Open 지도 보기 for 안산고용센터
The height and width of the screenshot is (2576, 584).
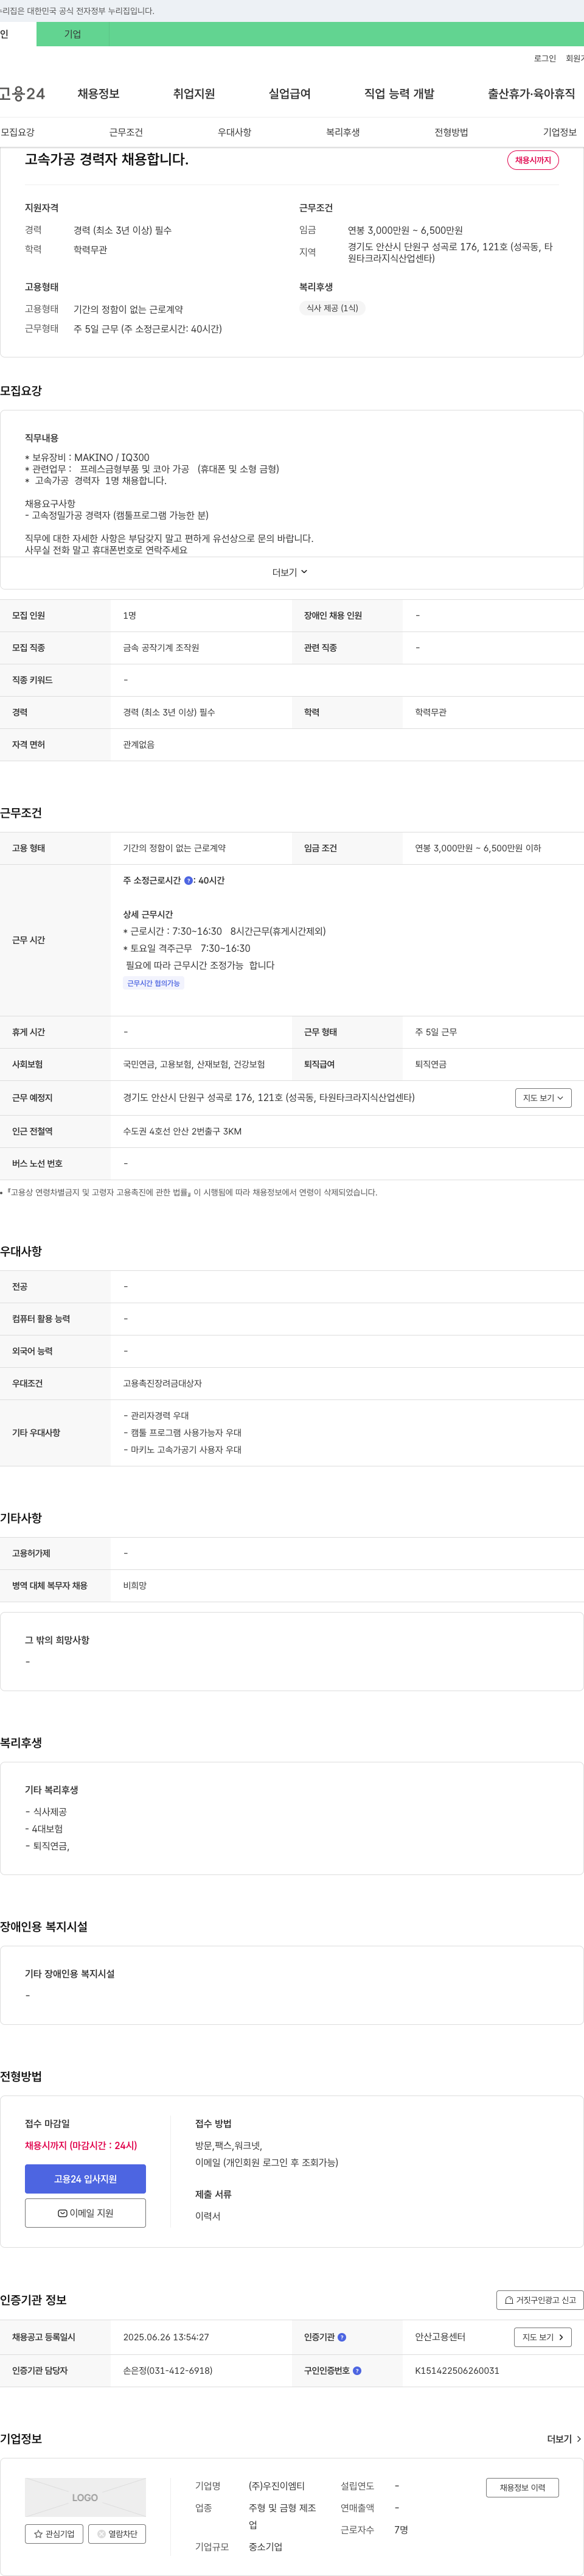pyautogui.click(x=543, y=2337)
